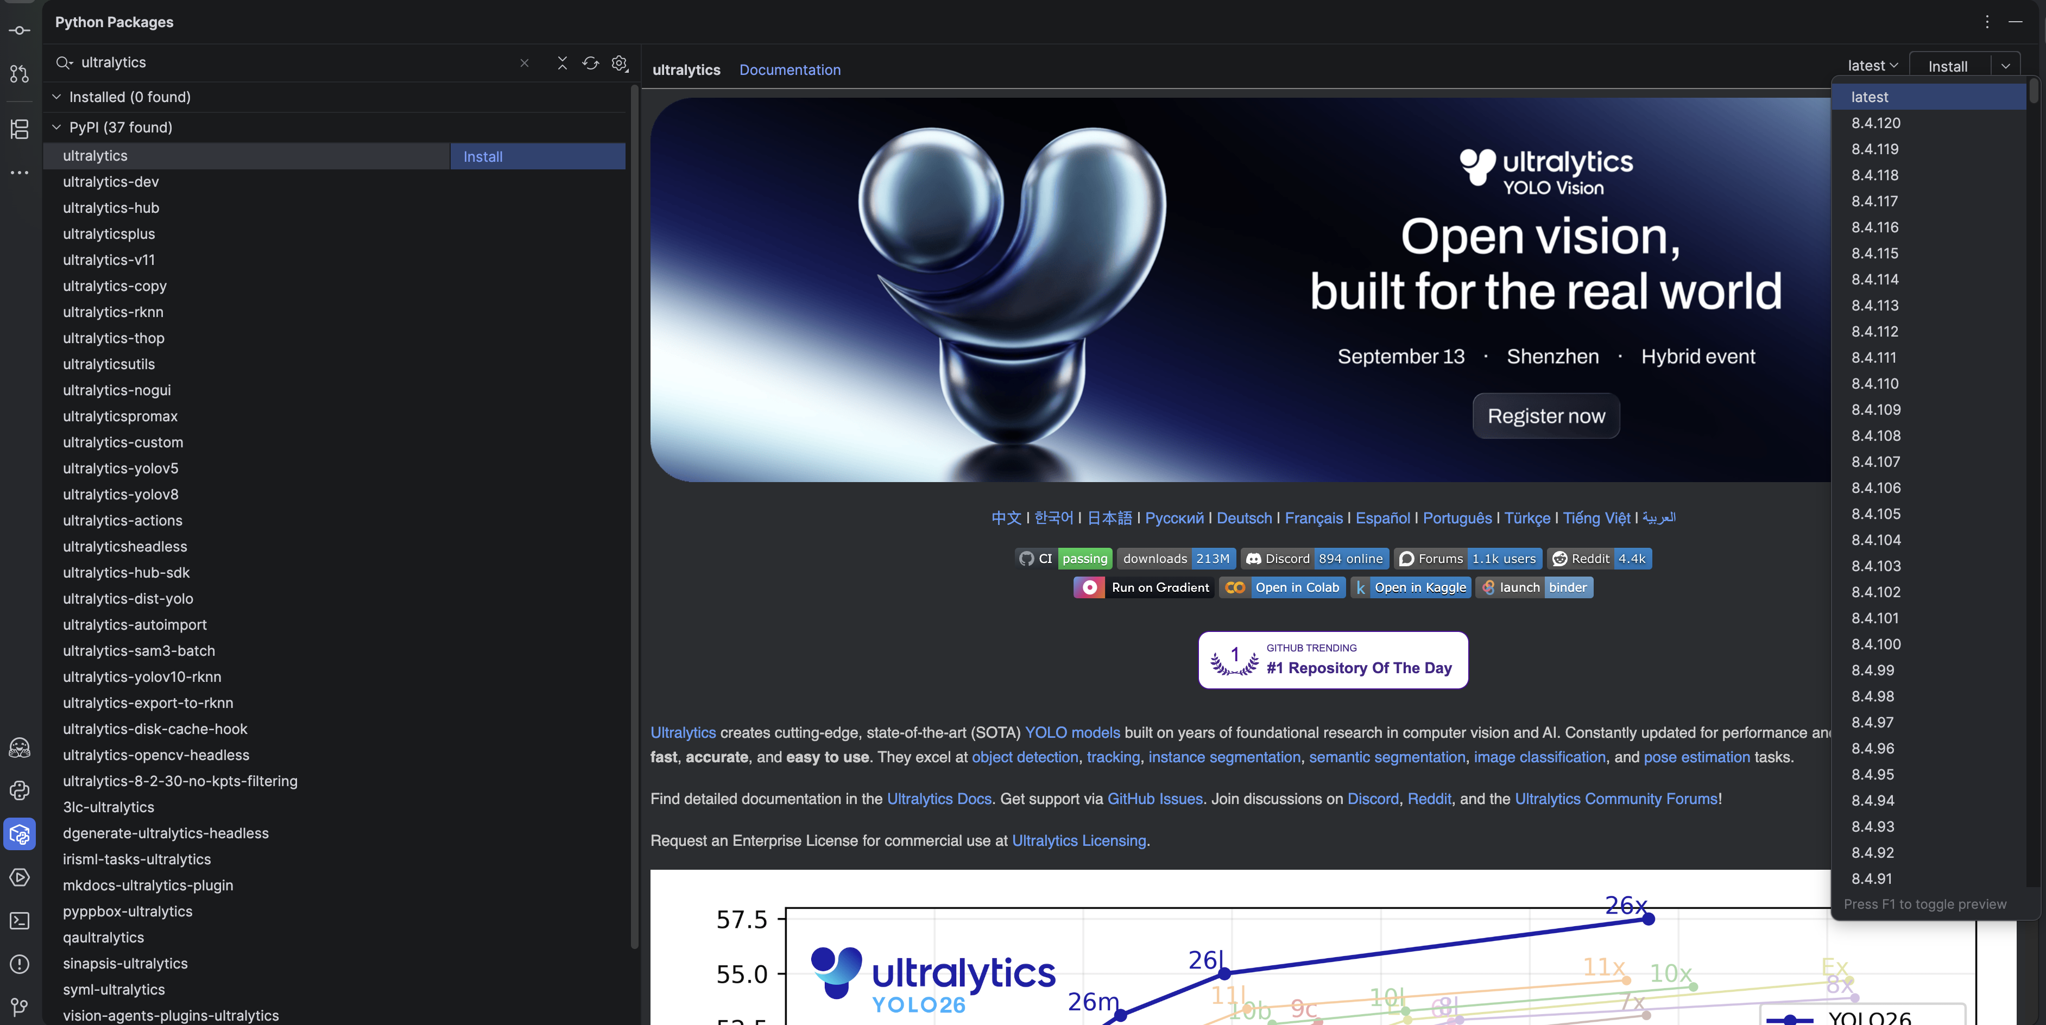Click Install on the ultralytics list row
Screen dimensions: 2046x1025
pyautogui.click(x=538, y=156)
